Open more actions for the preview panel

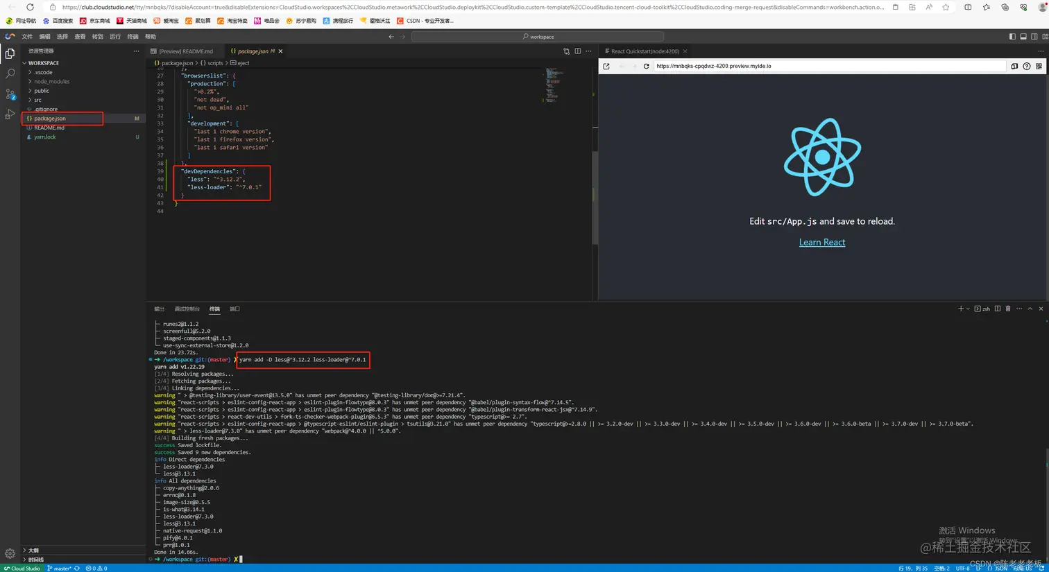[1040, 51]
